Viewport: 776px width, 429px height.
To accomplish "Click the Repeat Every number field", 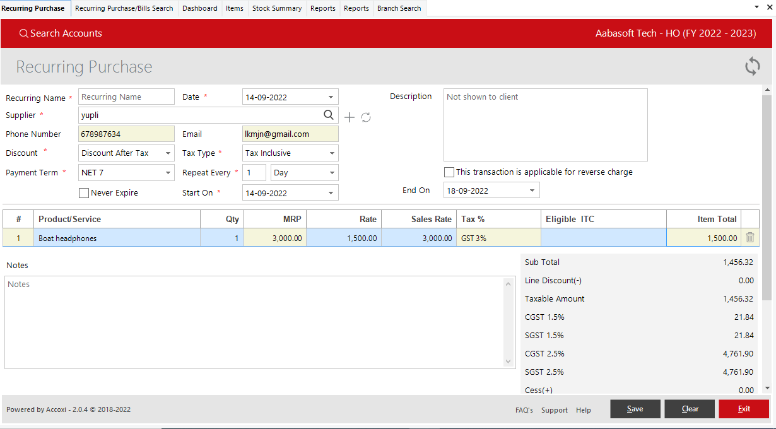I will tap(254, 173).
